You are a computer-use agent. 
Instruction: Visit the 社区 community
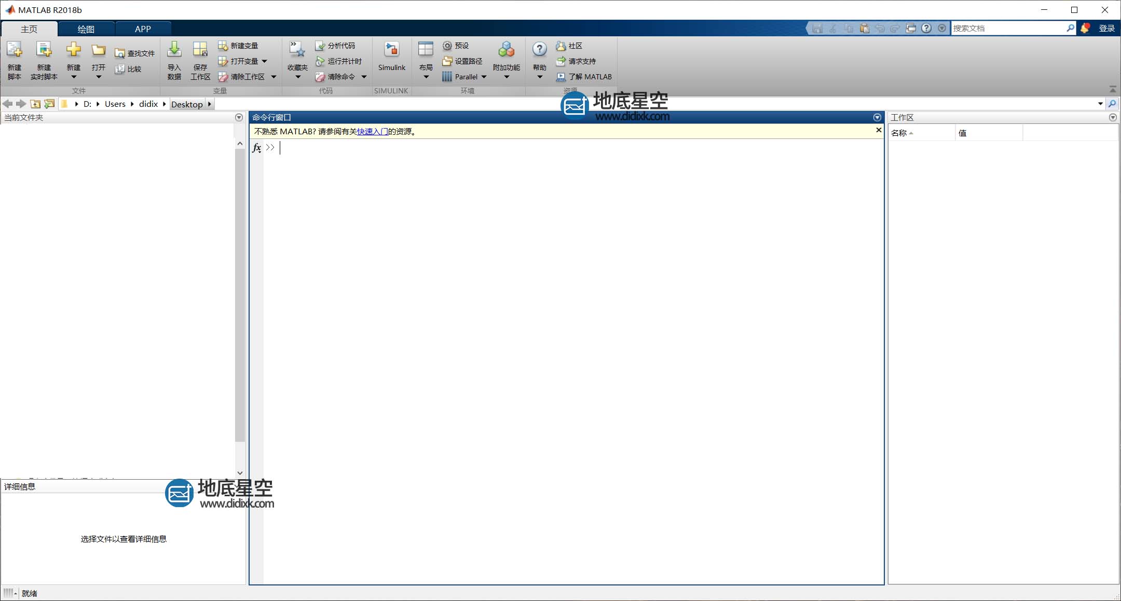tap(569, 46)
